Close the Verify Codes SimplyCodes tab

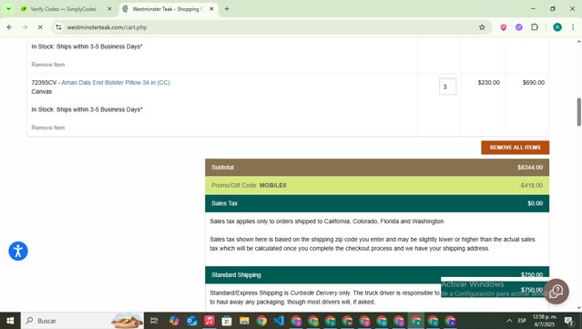(109, 9)
